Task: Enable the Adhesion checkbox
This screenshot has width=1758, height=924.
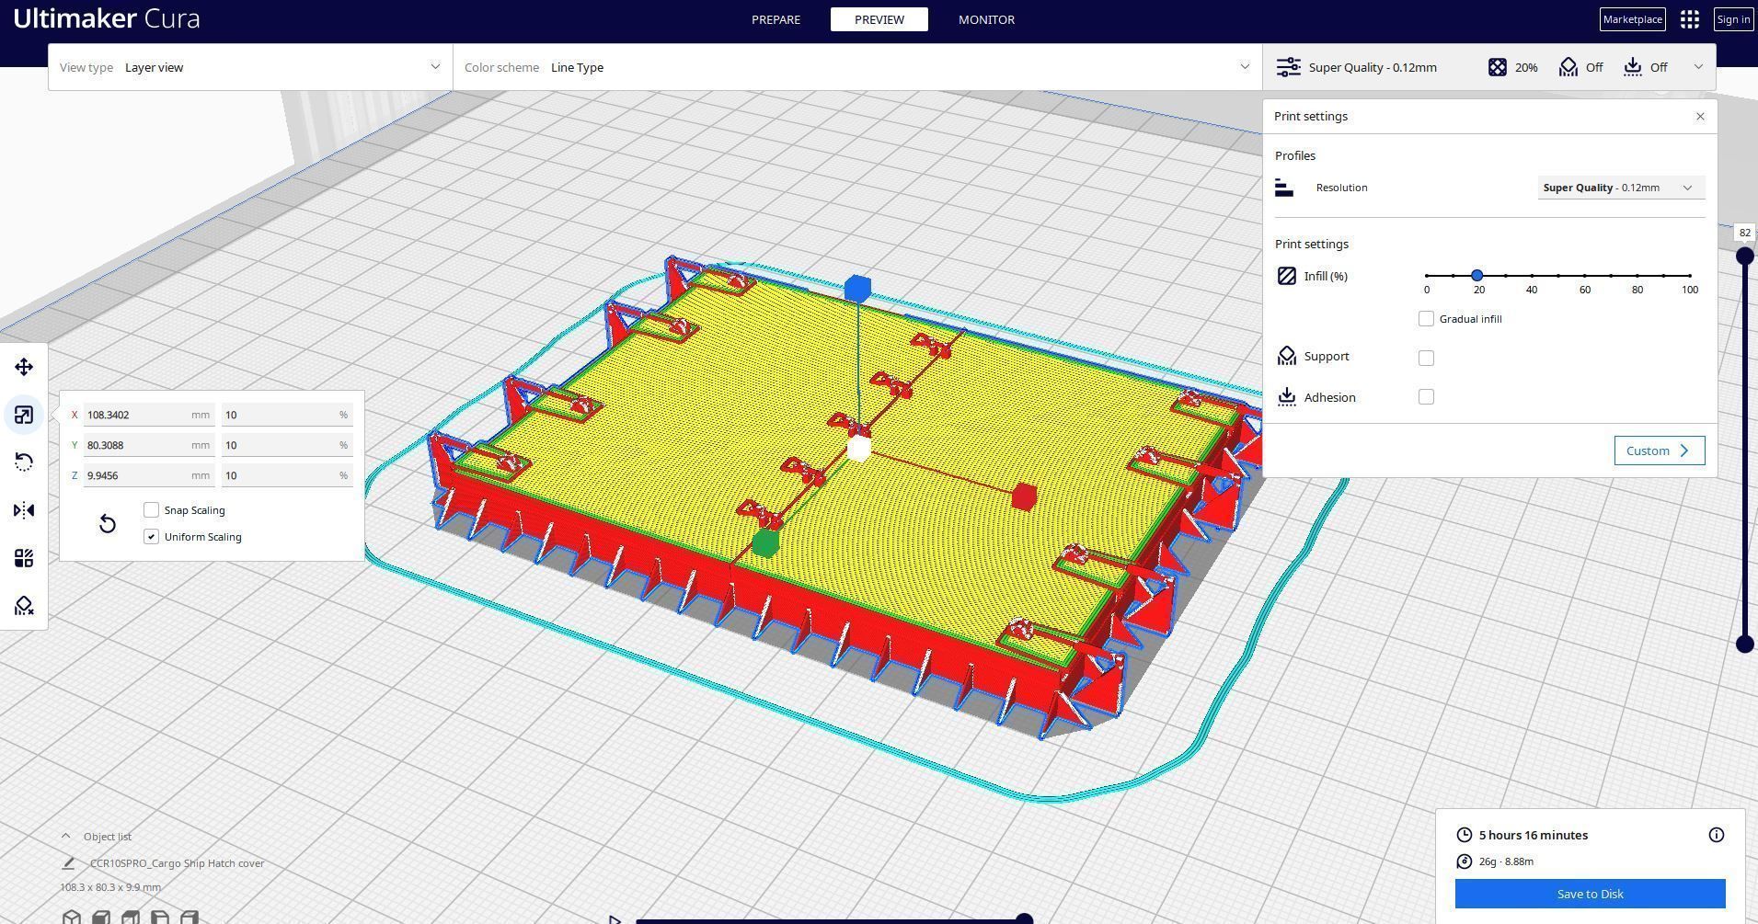Action: click(1426, 397)
